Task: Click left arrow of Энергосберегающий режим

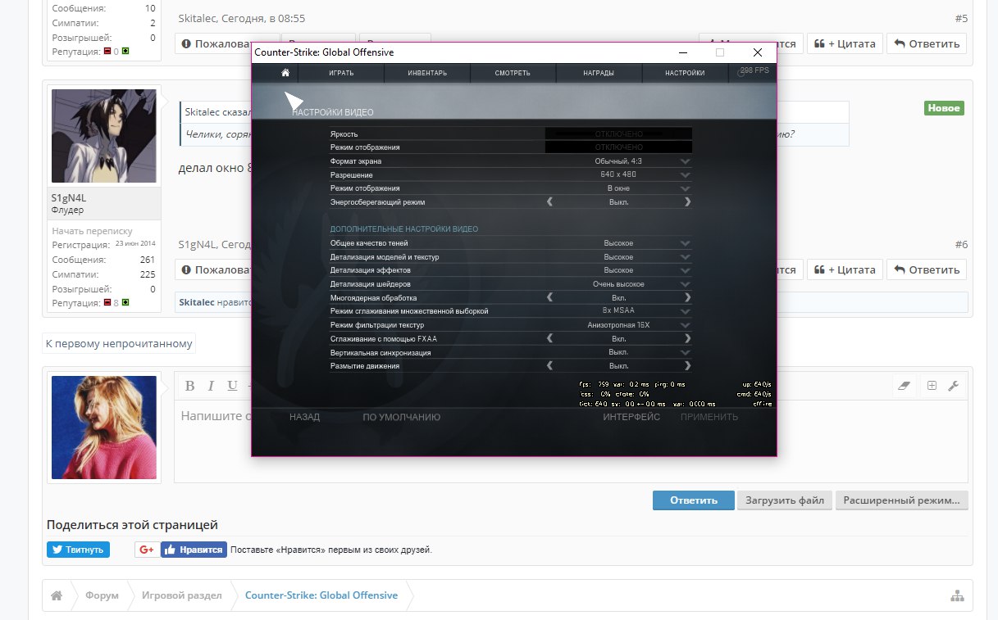Action: 549,201
